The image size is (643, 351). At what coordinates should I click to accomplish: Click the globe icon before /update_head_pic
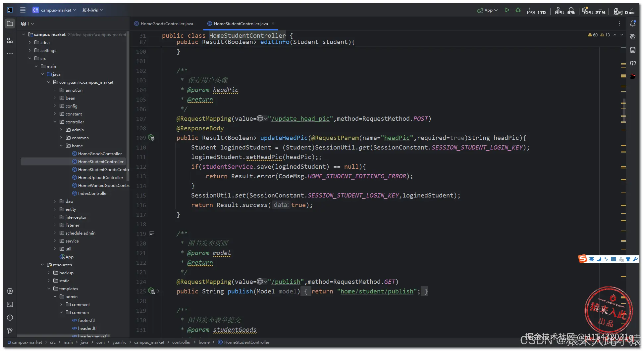(x=260, y=118)
